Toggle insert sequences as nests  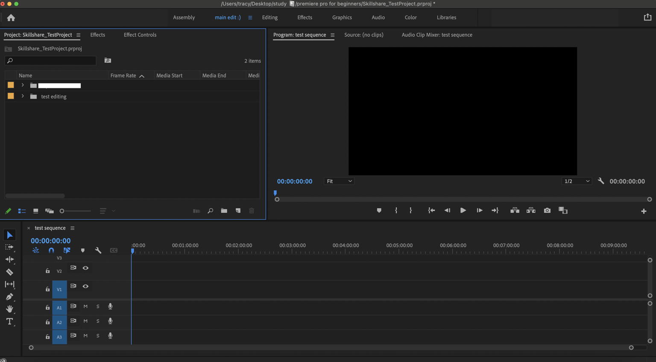tap(36, 250)
